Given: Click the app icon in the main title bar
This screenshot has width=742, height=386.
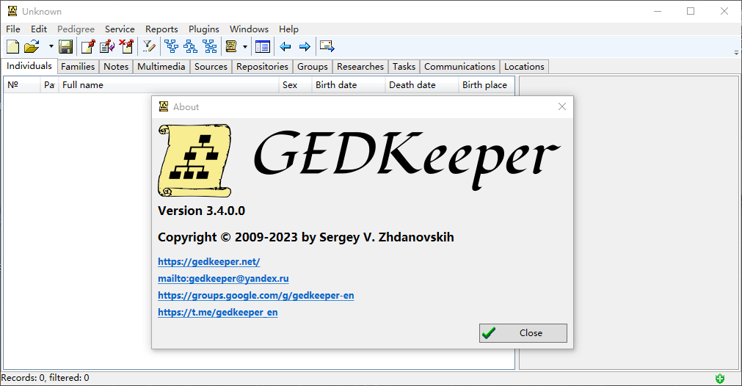Looking at the screenshot, I should pyautogui.click(x=12, y=11).
